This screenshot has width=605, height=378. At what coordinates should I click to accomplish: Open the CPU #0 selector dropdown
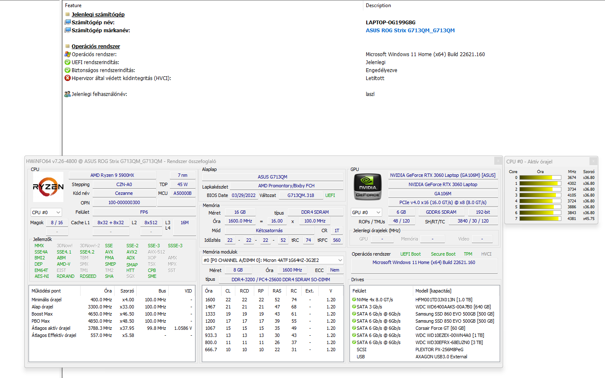[46, 212]
